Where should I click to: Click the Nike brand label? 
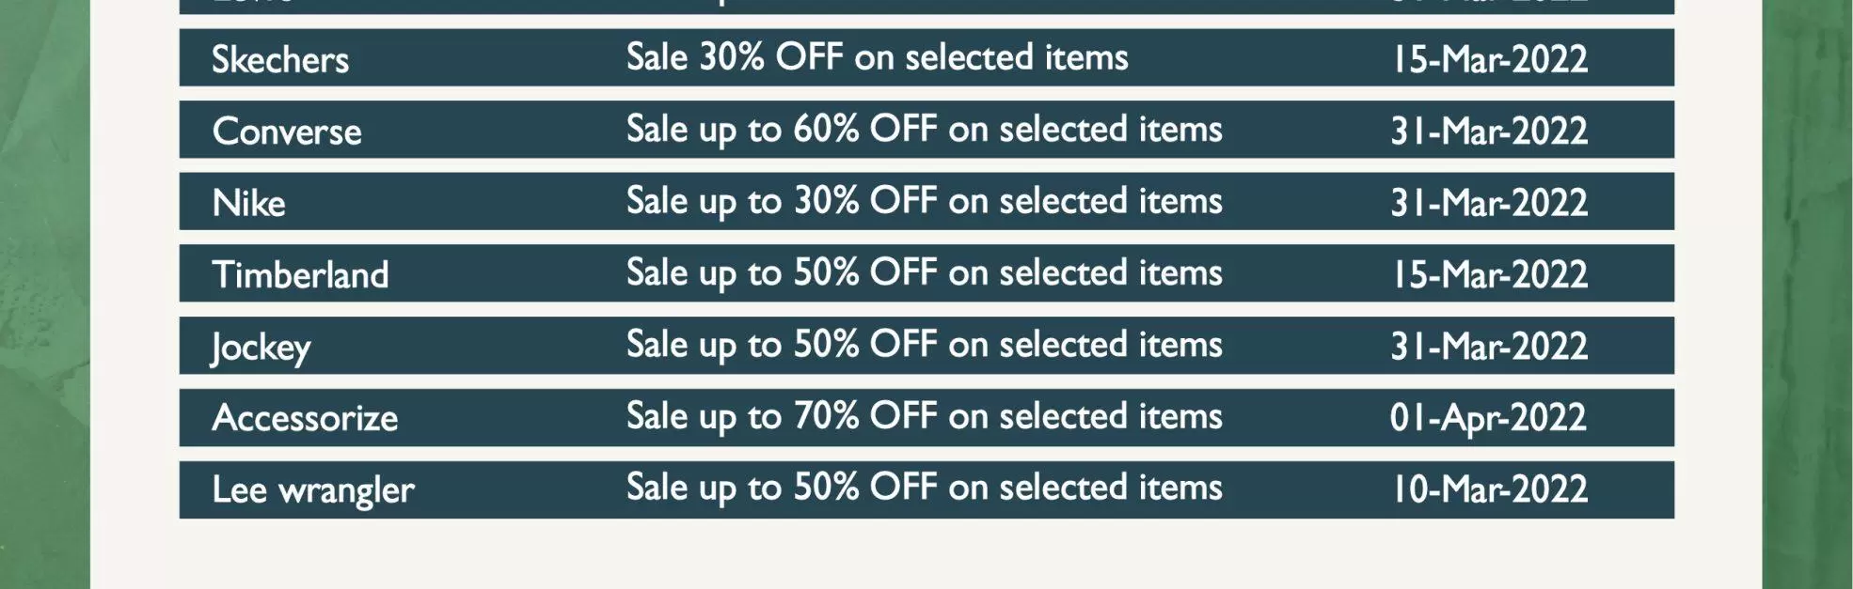248,203
